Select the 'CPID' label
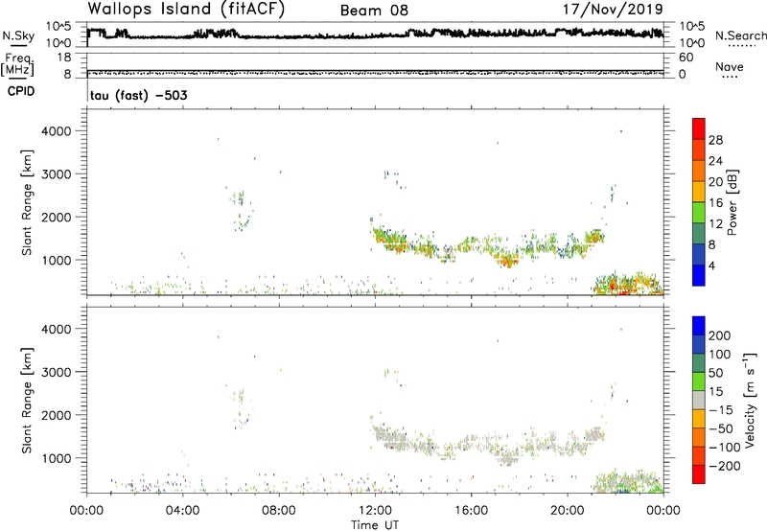Screen dimensions: 767x531 coord(21,91)
